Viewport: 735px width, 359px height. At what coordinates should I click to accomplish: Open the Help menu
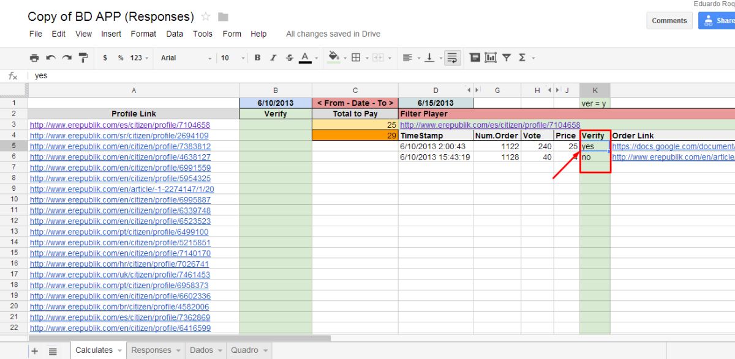[258, 34]
